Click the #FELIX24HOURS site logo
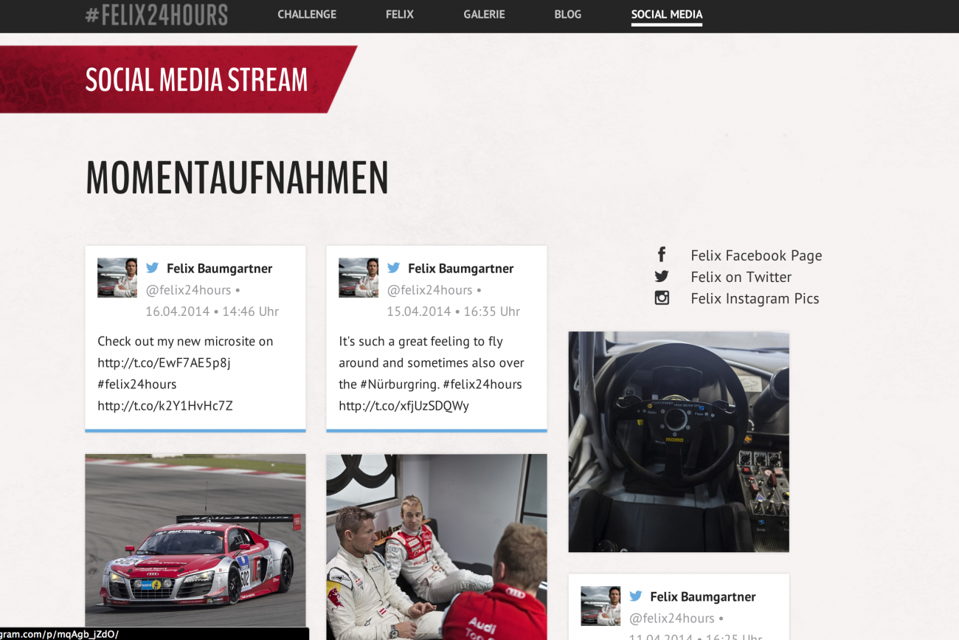 (x=156, y=15)
